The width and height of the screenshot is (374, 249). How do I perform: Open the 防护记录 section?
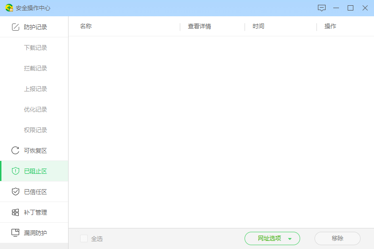pyautogui.click(x=34, y=27)
